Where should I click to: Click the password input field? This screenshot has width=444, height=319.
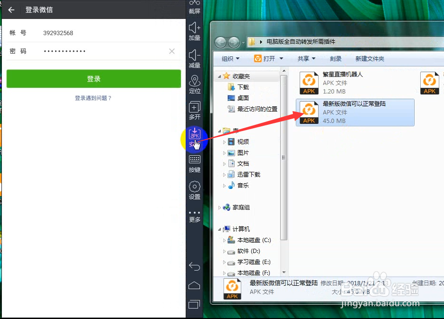tap(94, 51)
